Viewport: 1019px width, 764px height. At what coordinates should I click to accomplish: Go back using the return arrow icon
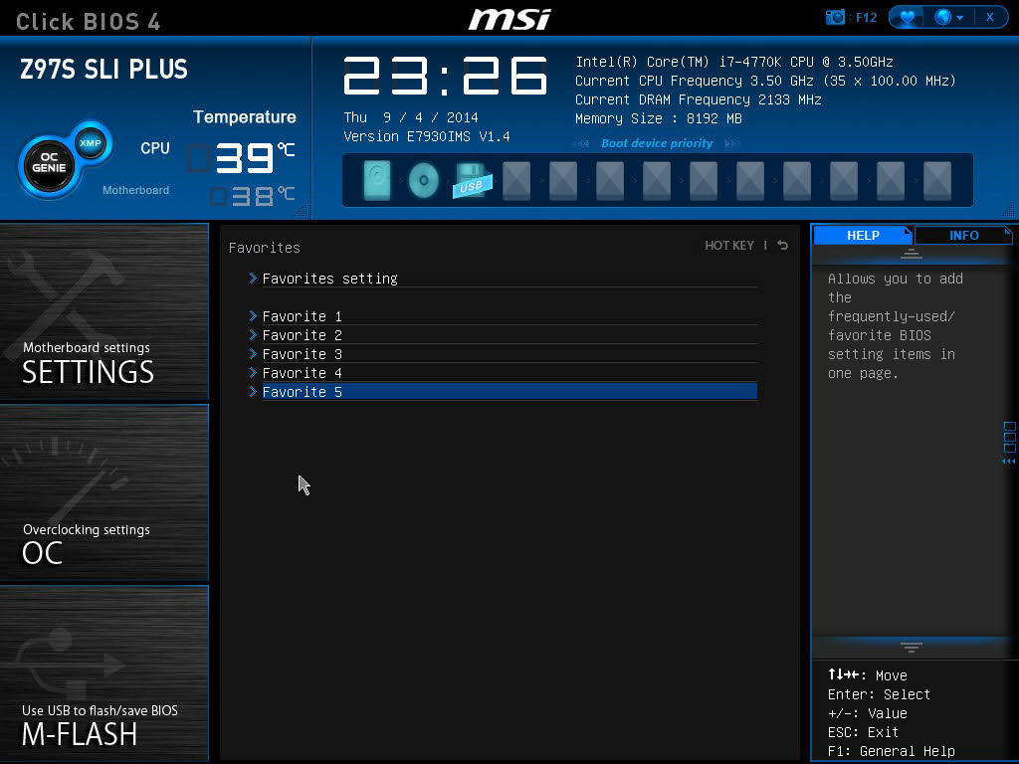point(783,245)
